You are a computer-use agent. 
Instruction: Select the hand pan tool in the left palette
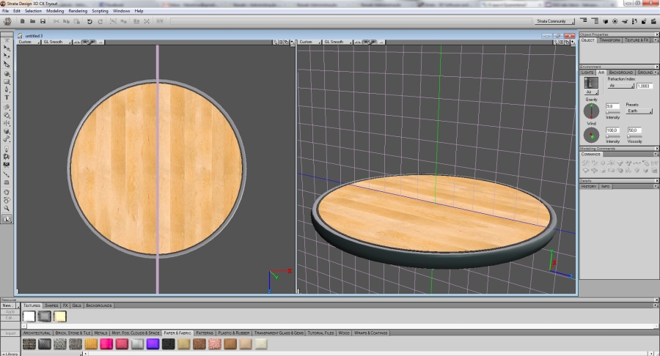tap(7, 192)
